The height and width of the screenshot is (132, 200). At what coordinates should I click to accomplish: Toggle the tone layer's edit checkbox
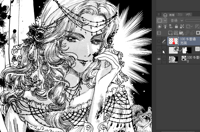164,50
